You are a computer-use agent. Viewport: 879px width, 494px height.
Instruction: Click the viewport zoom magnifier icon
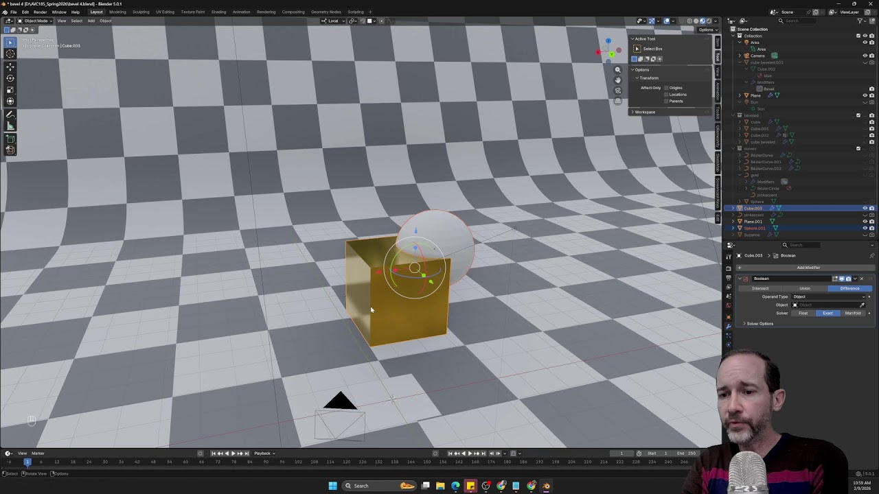(617, 70)
